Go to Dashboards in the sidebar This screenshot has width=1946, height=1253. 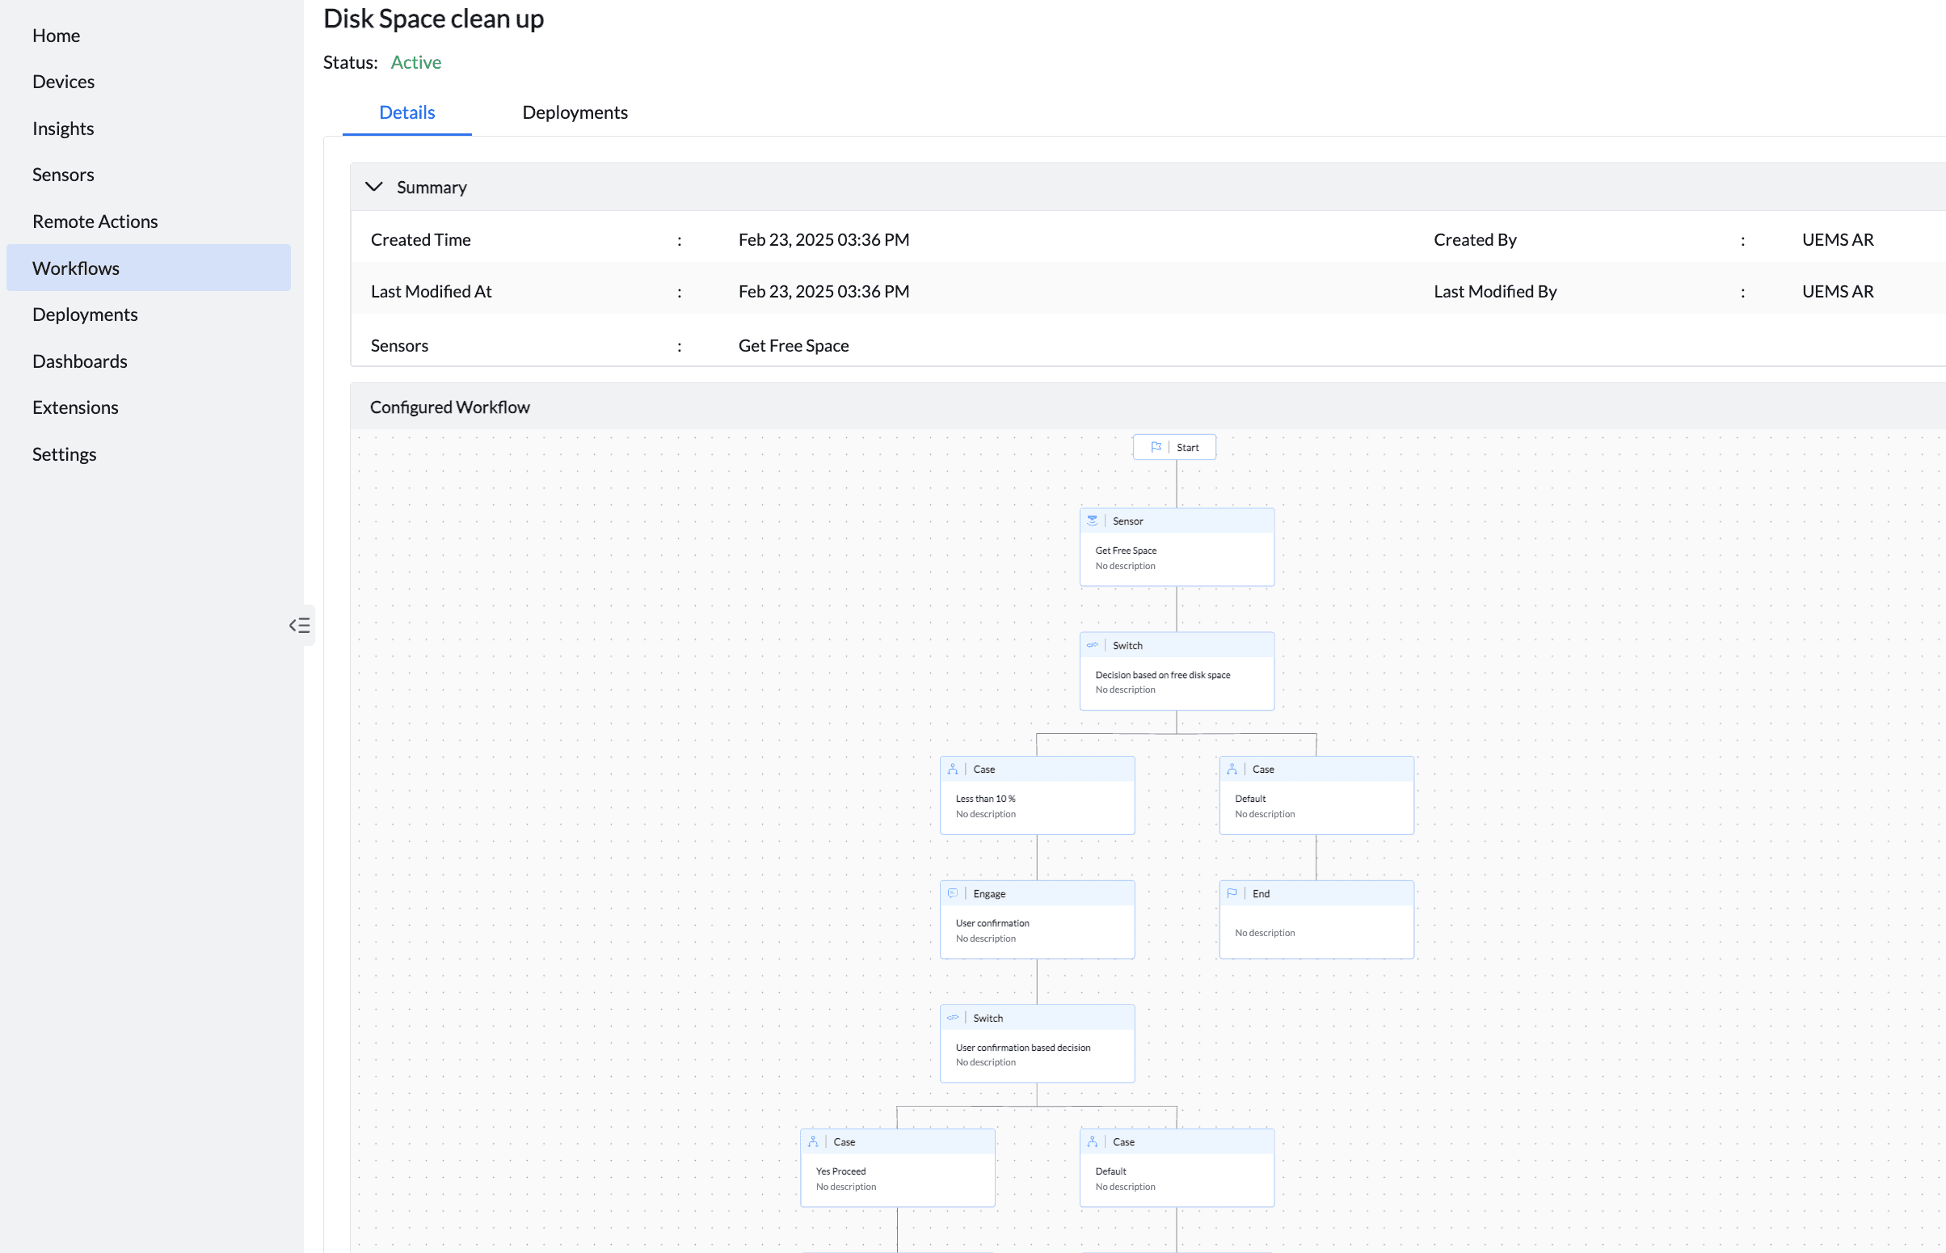pos(80,361)
